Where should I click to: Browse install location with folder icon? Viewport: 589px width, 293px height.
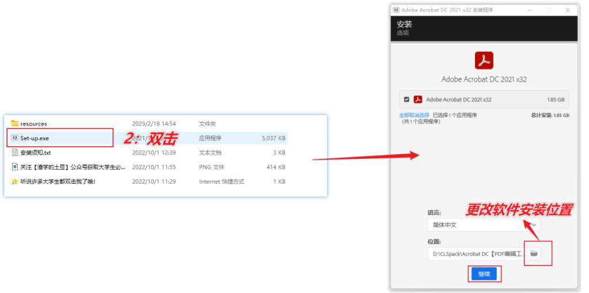click(x=534, y=253)
